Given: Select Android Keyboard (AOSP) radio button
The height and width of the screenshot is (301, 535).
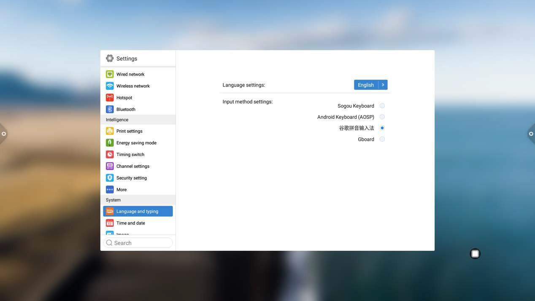Looking at the screenshot, I should [382, 117].
